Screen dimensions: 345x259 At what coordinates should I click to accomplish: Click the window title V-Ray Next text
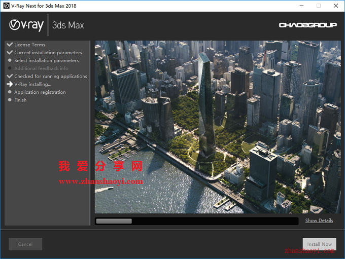pyautogui.click(x=44, y=6)
